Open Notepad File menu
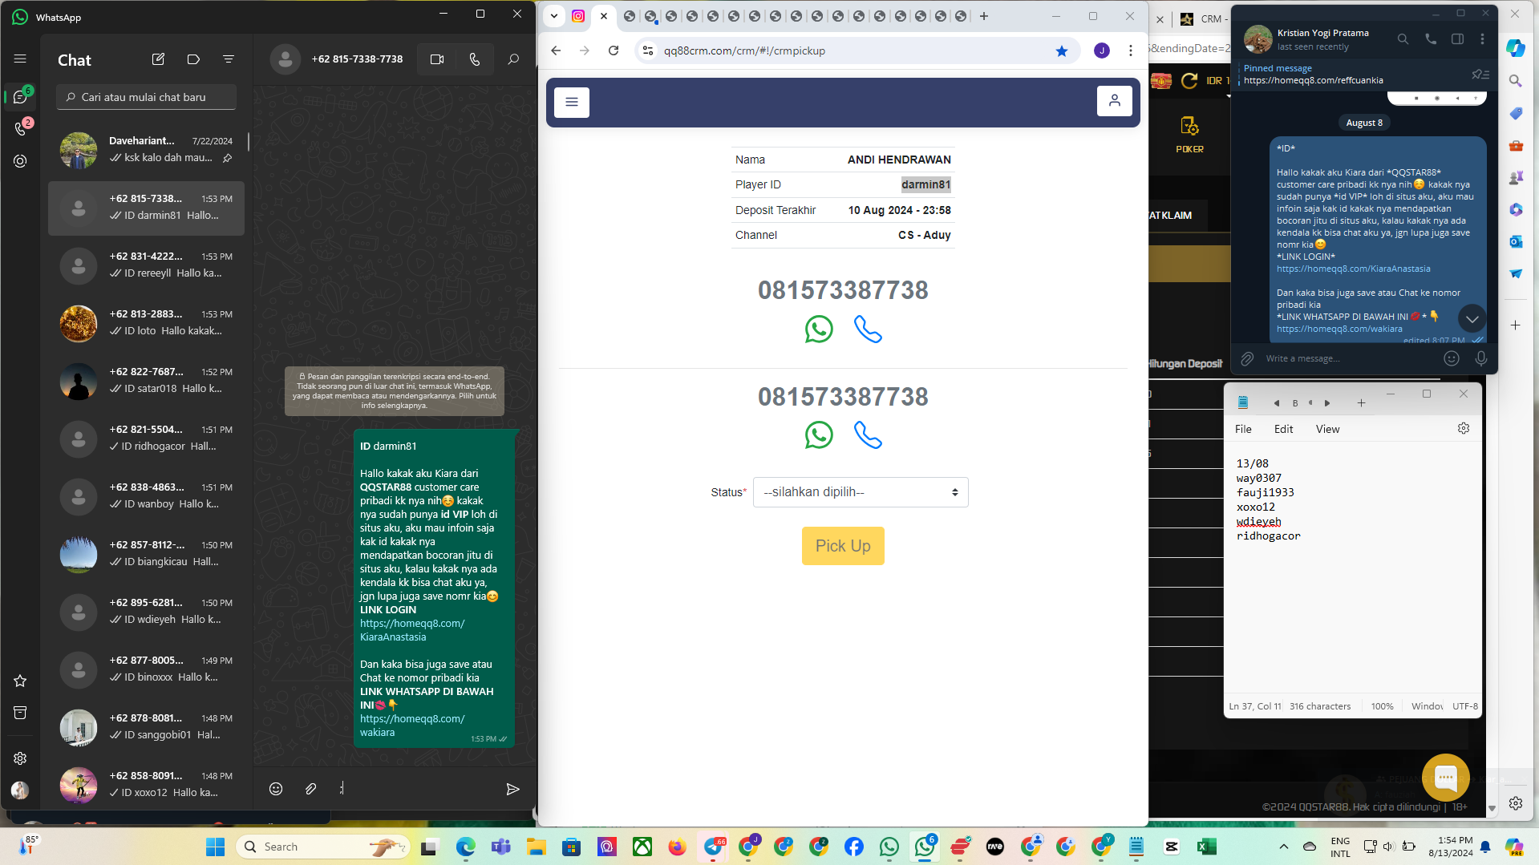 (1243, 429)
